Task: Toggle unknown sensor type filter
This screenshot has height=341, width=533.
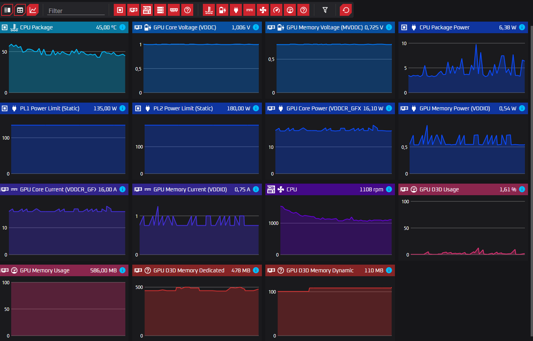Action: pyautogui.click(x=304, y=10)
